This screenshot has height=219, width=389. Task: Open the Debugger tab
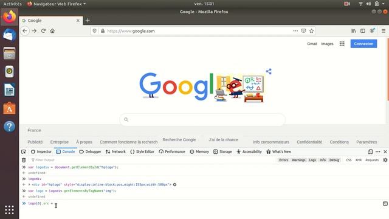(x=90, y=151)
